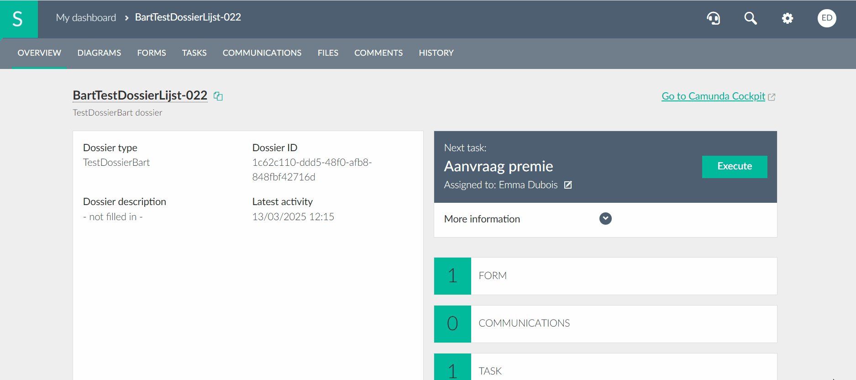Open the ED user avatar menu

point(826,18)
